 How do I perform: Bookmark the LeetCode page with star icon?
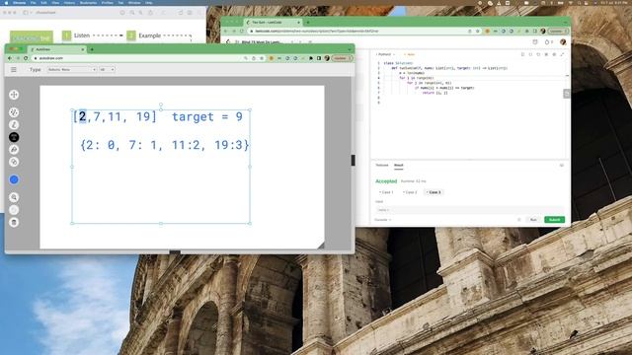click(478, 31)
